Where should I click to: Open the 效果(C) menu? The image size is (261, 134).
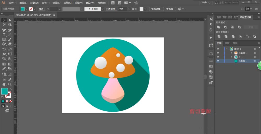(68, 3)
